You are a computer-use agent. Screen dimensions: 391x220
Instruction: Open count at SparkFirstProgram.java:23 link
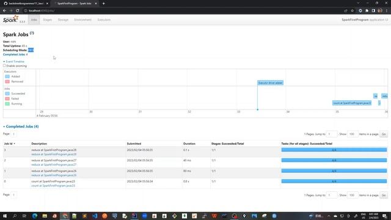[53, 186]
